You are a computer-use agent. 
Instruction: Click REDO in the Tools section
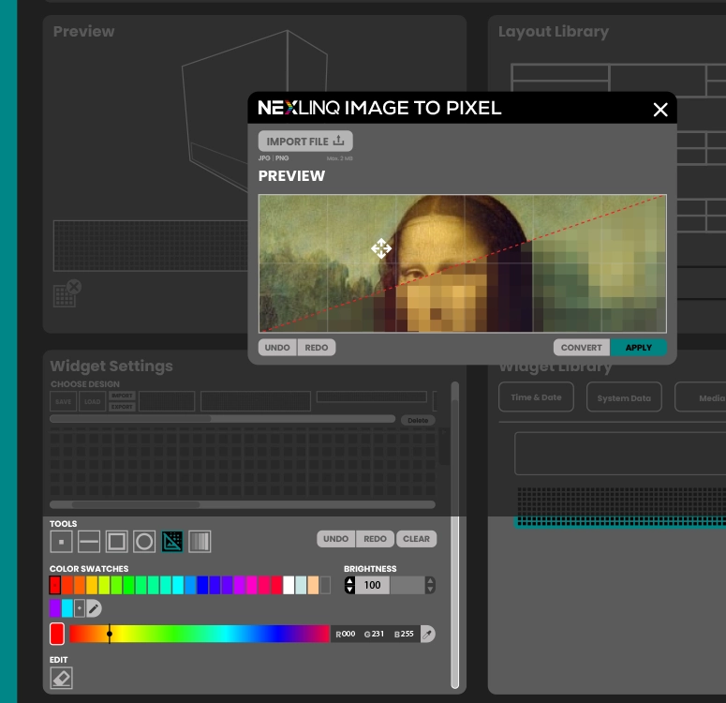click(375, 539)
